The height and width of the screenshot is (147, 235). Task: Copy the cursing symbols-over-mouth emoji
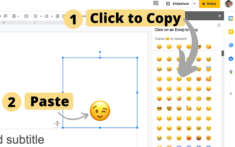point(199,138)
